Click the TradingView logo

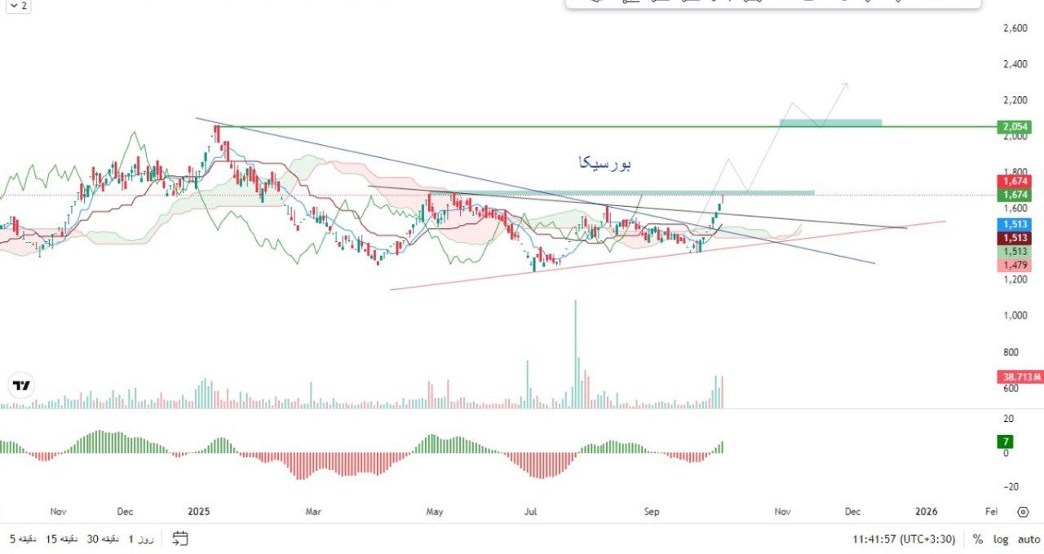[x=22, y=385]
